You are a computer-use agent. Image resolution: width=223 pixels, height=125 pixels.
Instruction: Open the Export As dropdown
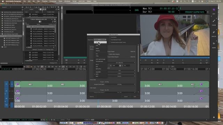tap(100, 40)
